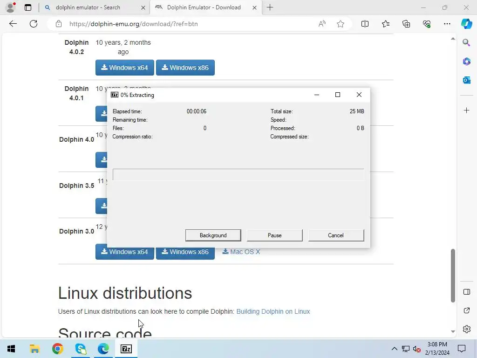This screenshot has width=477, height=358.
Task: Open the favorites list icon
Action: click(385, 24)
